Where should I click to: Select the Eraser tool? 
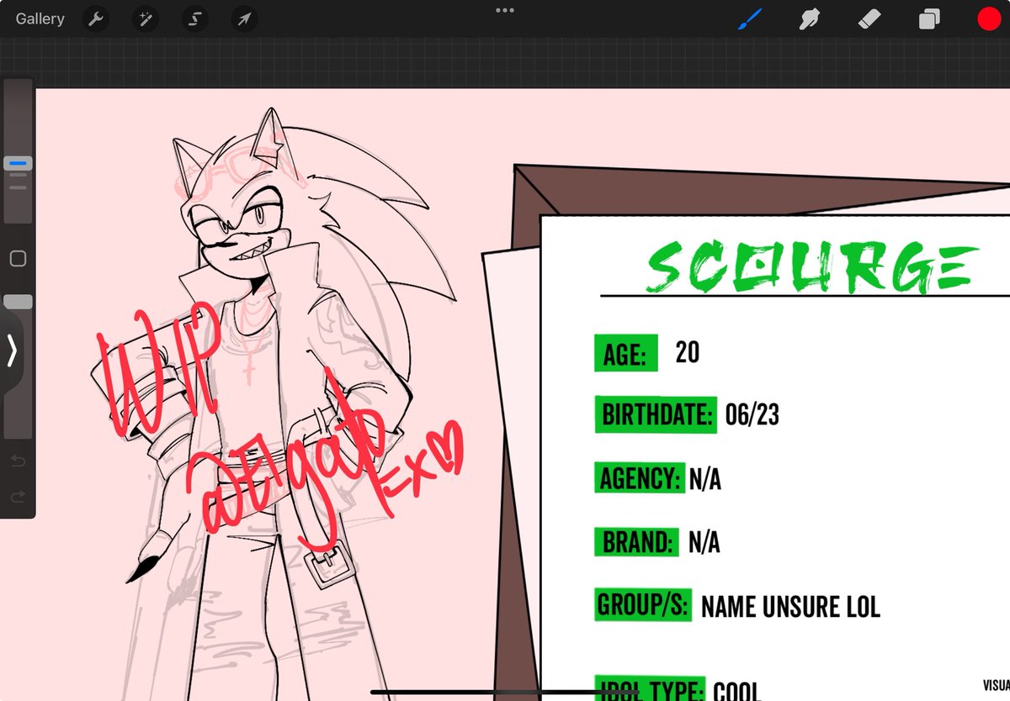pos(869,18)
